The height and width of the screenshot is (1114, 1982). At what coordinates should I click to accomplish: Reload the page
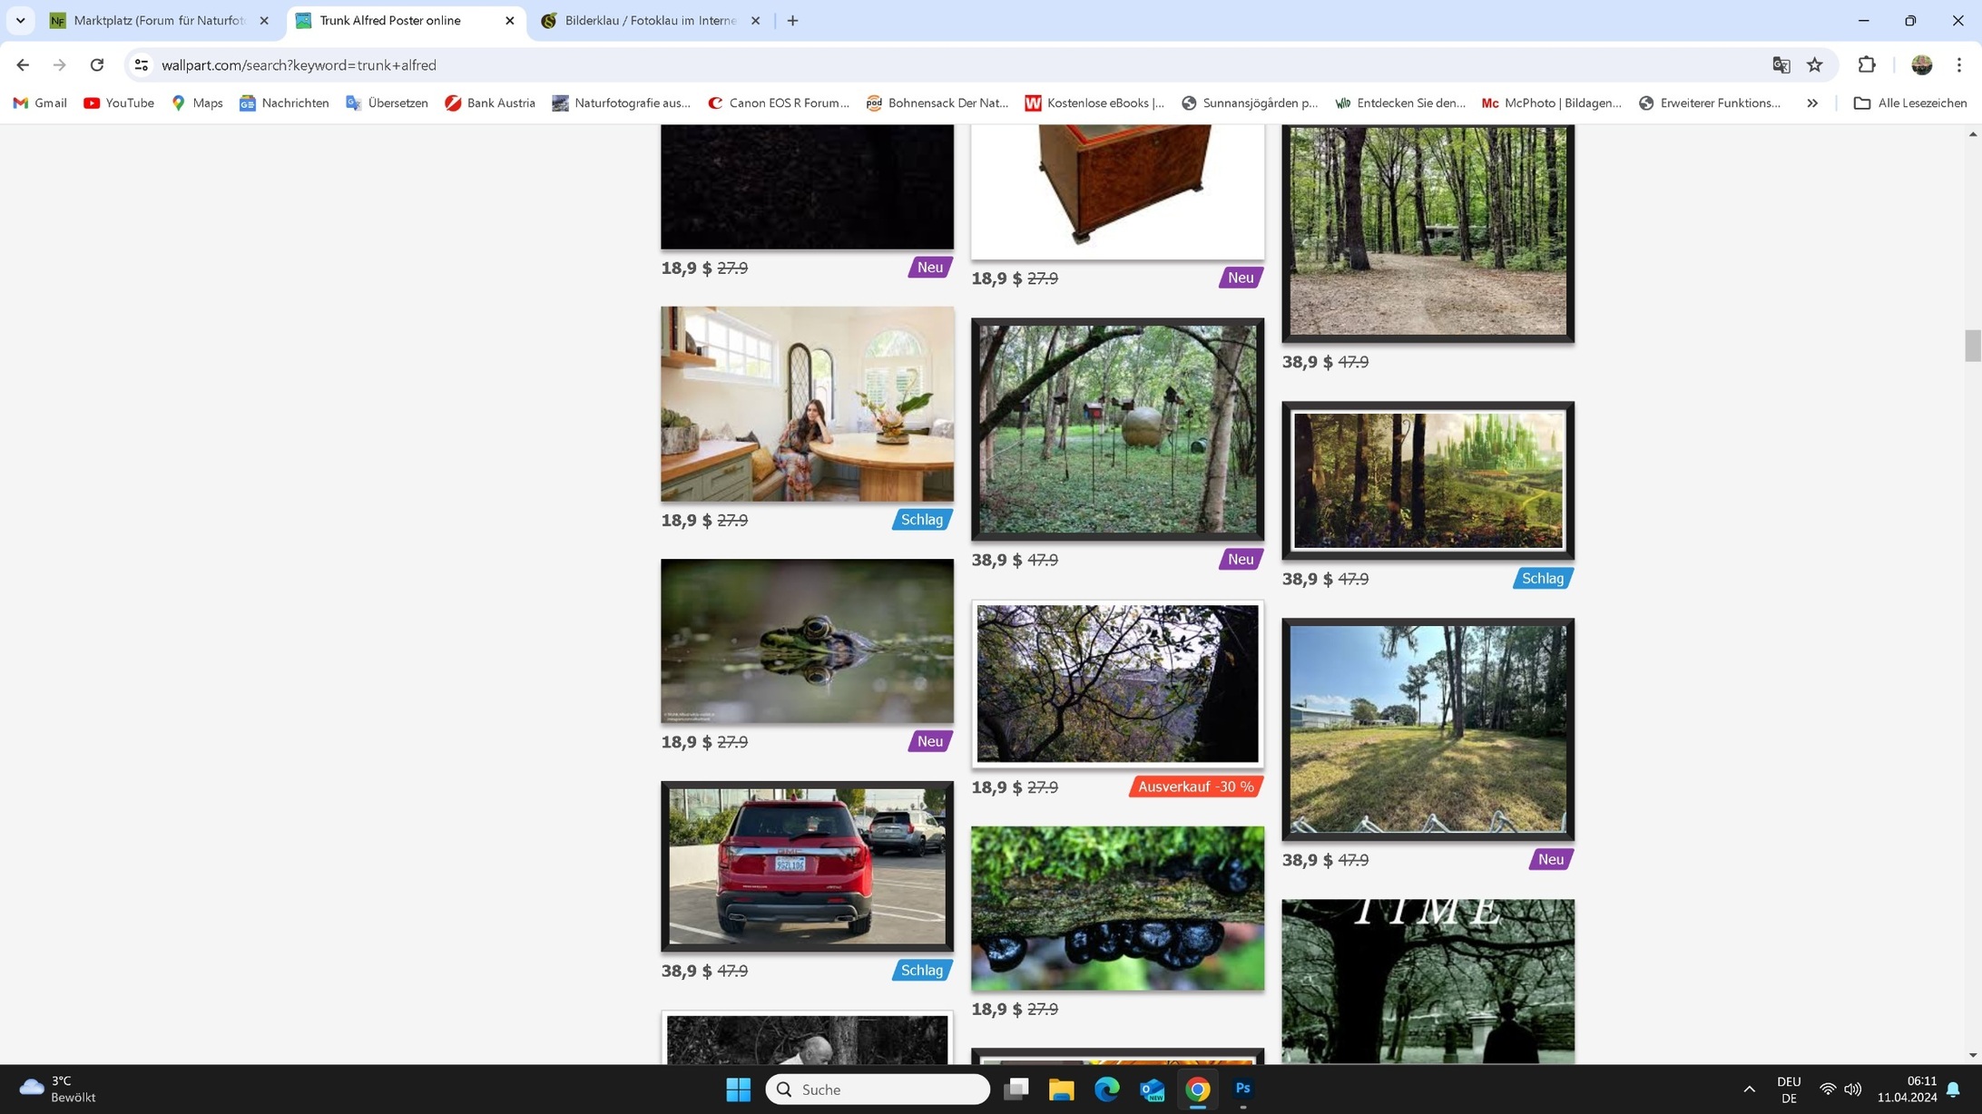[x=97, y=64]
